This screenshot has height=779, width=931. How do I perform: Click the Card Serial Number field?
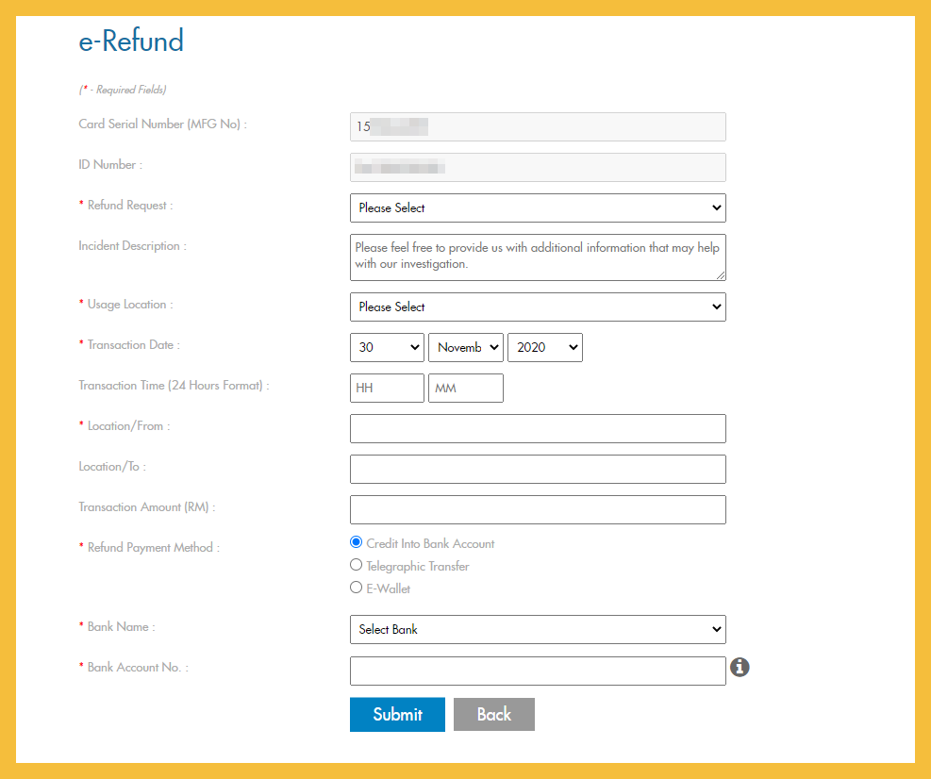coord(537,126)
